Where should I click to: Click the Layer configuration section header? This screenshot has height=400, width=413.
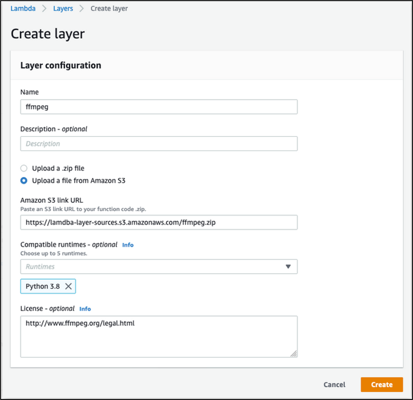(x=60, y=65)
